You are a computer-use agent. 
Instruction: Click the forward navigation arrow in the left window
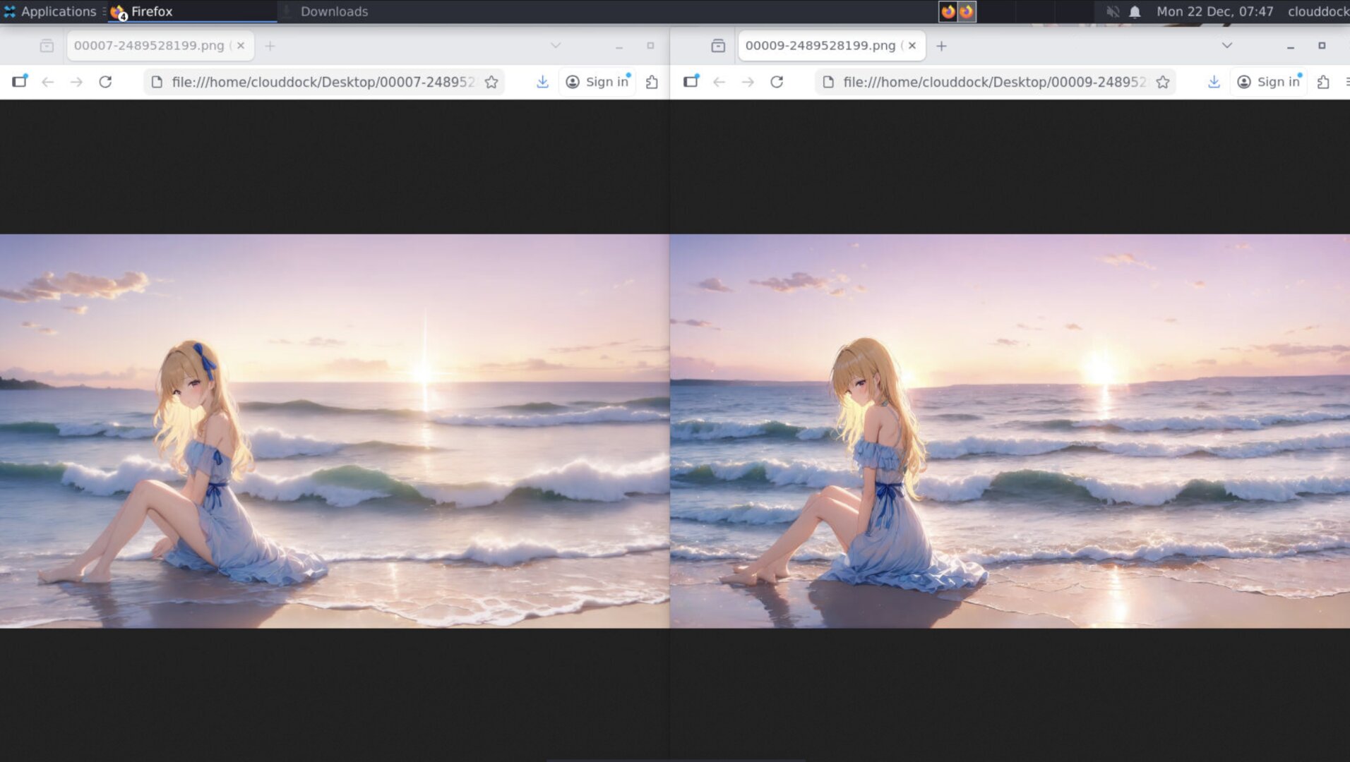[x=77, y=82]
